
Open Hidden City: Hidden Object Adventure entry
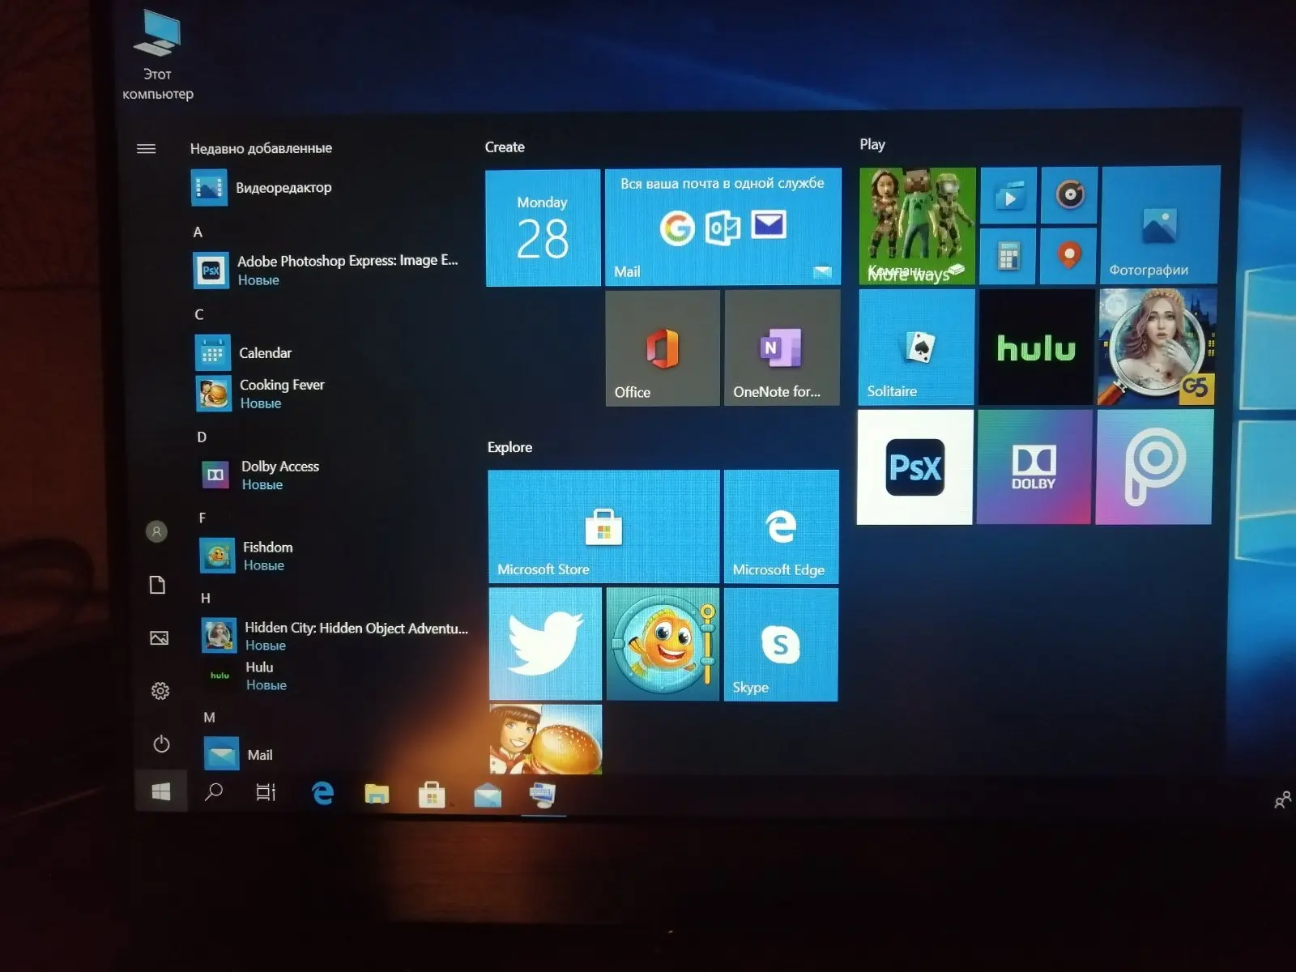click(x=336, y=636)
